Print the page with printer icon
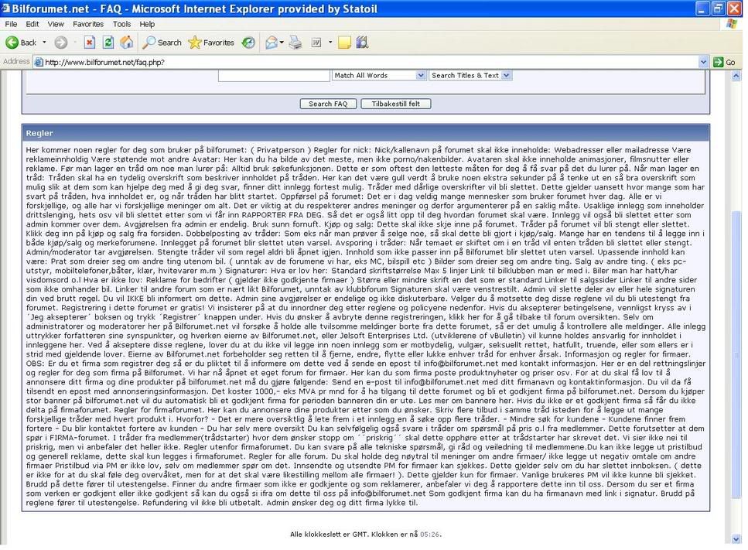Image resolution: width=748 pixels, height=550 pixels. click(x=295, y=43)
